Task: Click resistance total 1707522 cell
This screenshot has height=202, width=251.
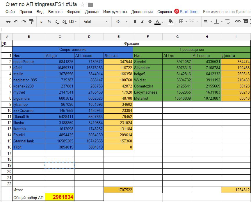Action: (118, 190)
